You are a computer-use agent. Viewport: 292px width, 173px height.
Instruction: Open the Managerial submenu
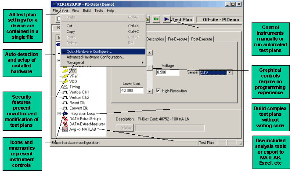103,63
